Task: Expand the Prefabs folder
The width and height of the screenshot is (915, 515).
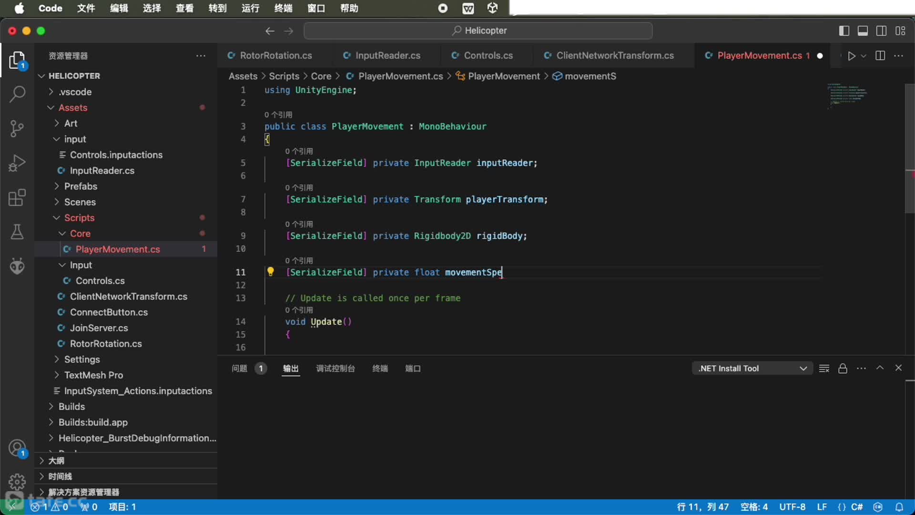Action: pyautogui.click(x=81, y=186)
